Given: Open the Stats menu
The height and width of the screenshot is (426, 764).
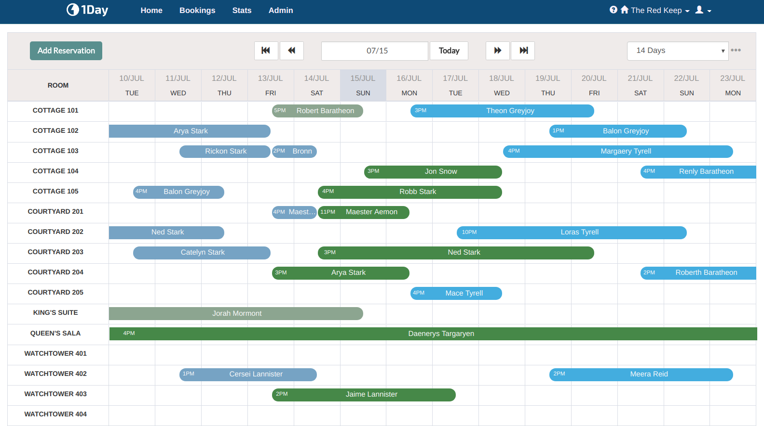Looking at the screenshot, I should pyautogui.click(x=242, y=10).
